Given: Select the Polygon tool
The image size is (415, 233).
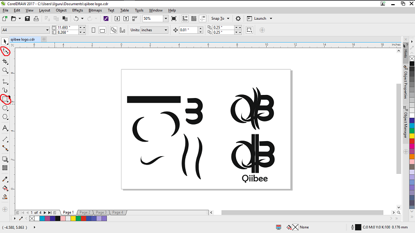Looking at the screenshot, I should click(x=5, y=117).
